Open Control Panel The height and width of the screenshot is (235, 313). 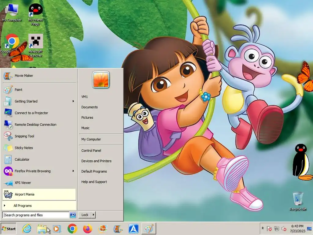[91, 151]
